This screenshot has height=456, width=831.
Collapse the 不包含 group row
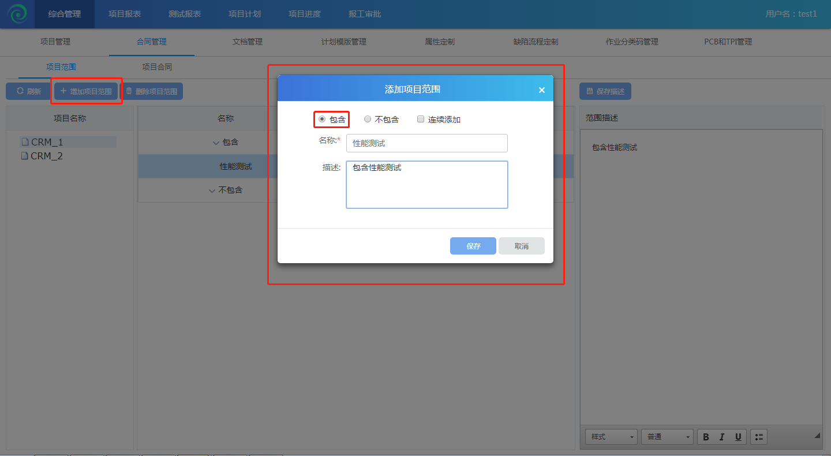(x=212, y=190)
